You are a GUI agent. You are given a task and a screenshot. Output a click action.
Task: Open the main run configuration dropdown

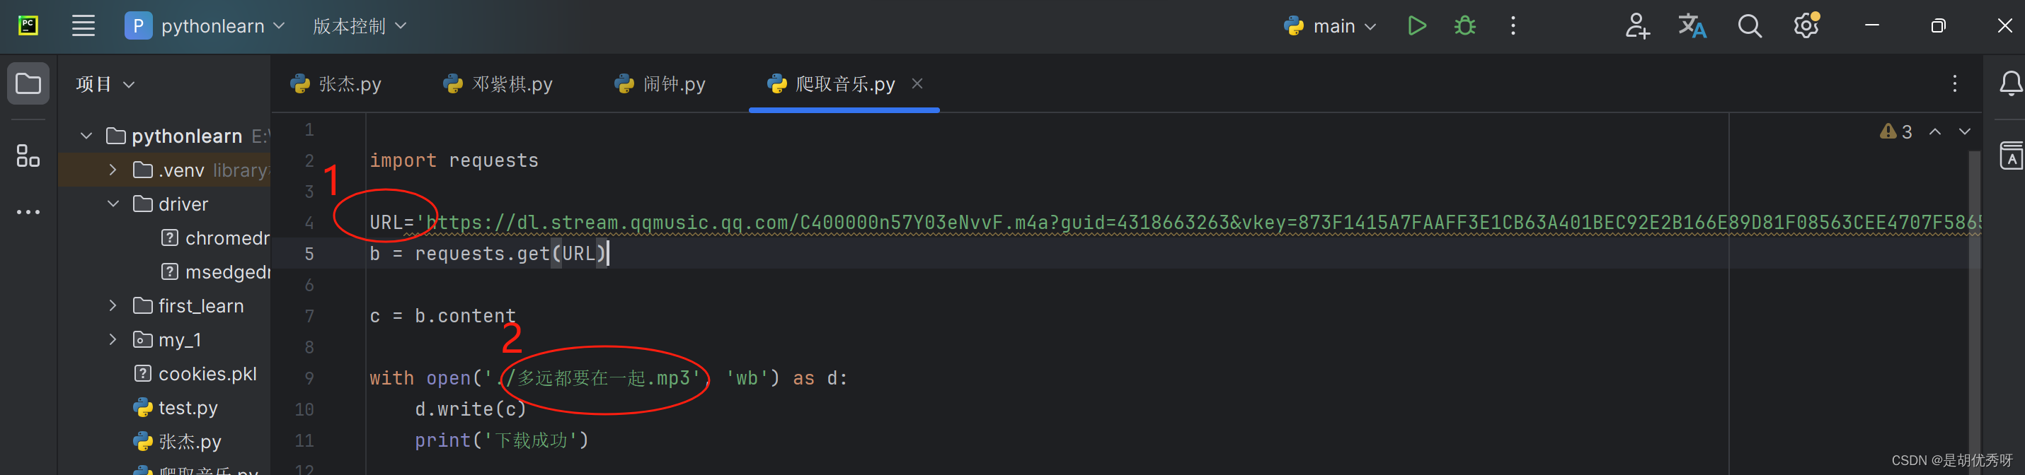(1330, 26)
